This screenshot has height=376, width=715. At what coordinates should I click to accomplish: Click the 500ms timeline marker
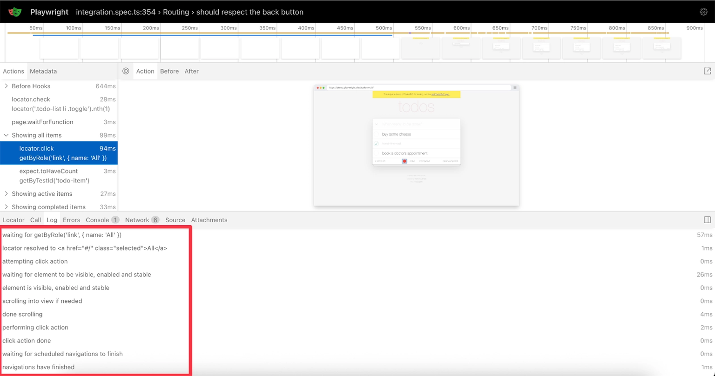pyautogui.click(x=384, y=28)
